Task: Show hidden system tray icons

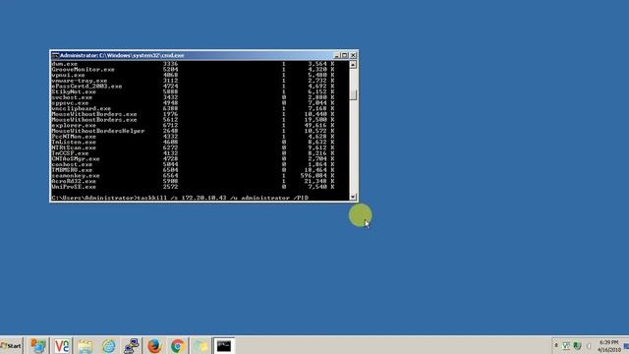Action: pos(556,345)
